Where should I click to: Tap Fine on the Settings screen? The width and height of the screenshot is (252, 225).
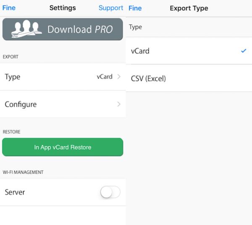point(9,8)
